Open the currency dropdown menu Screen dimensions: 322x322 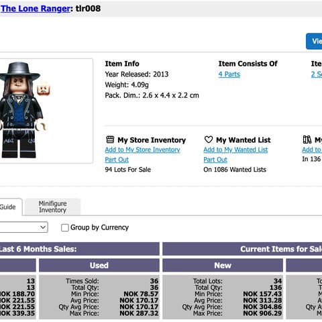(x=23, y=227)
